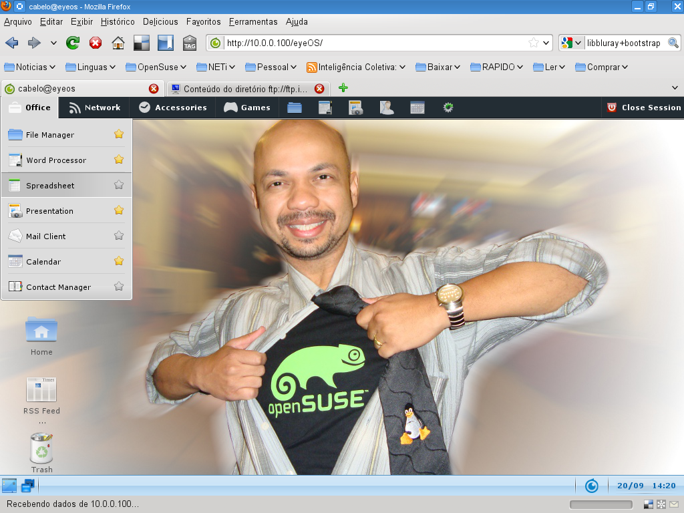Click the red stop loading icon

(96, 43)
